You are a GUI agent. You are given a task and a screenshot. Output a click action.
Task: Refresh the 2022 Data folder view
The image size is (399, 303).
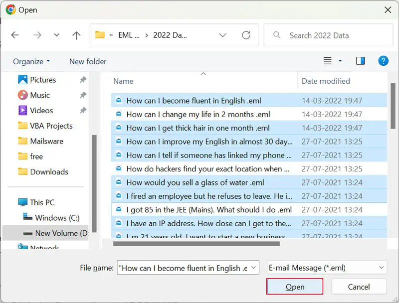coord(246,35)
